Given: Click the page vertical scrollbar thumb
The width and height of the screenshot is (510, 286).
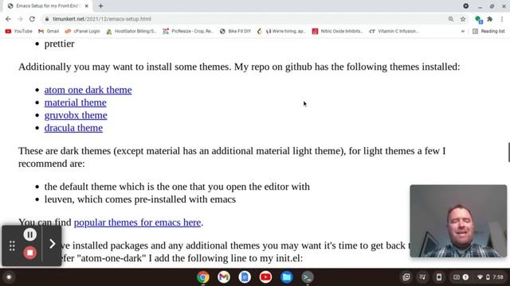Looking at the screenshot, I should click(x=508, y=152).
